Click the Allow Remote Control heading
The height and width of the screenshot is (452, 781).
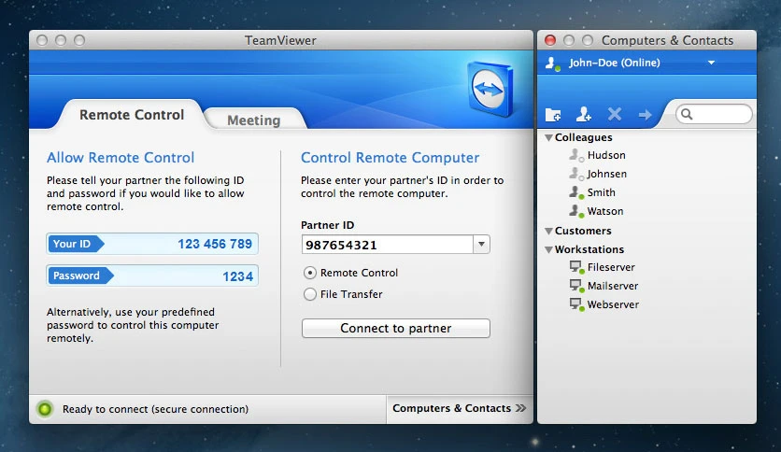click(121, 158)
